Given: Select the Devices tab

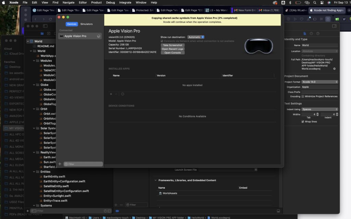Looking at the screenshot, I should pyautogui.click(x=72, y=24).
